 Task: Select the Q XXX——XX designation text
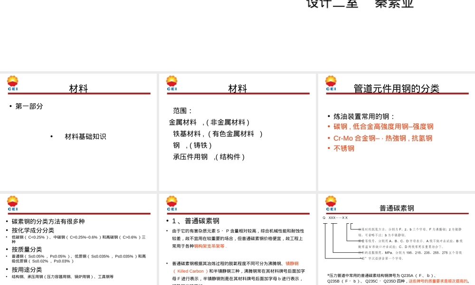point(335,218)
